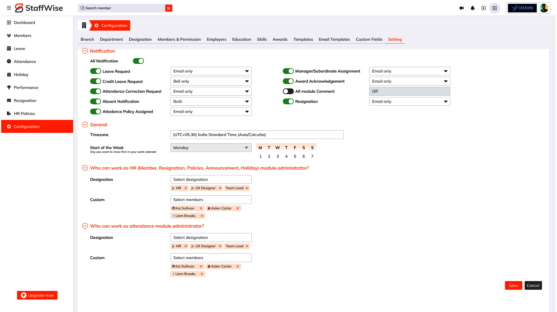The height and width of the screenshot is (312, 557).
Task: Open the apps grid launcher icon
Action: (495, 8)
